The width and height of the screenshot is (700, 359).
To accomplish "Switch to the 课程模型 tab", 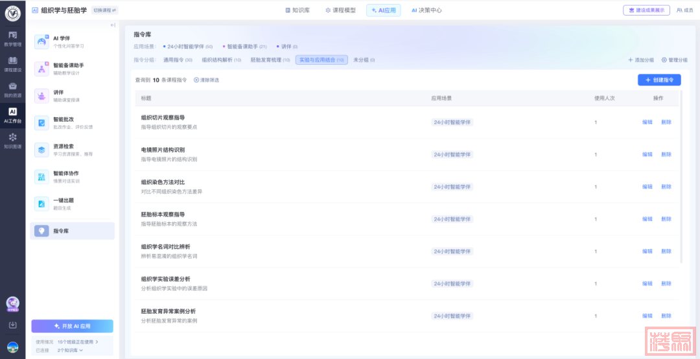I will click(x=340, y=10).
